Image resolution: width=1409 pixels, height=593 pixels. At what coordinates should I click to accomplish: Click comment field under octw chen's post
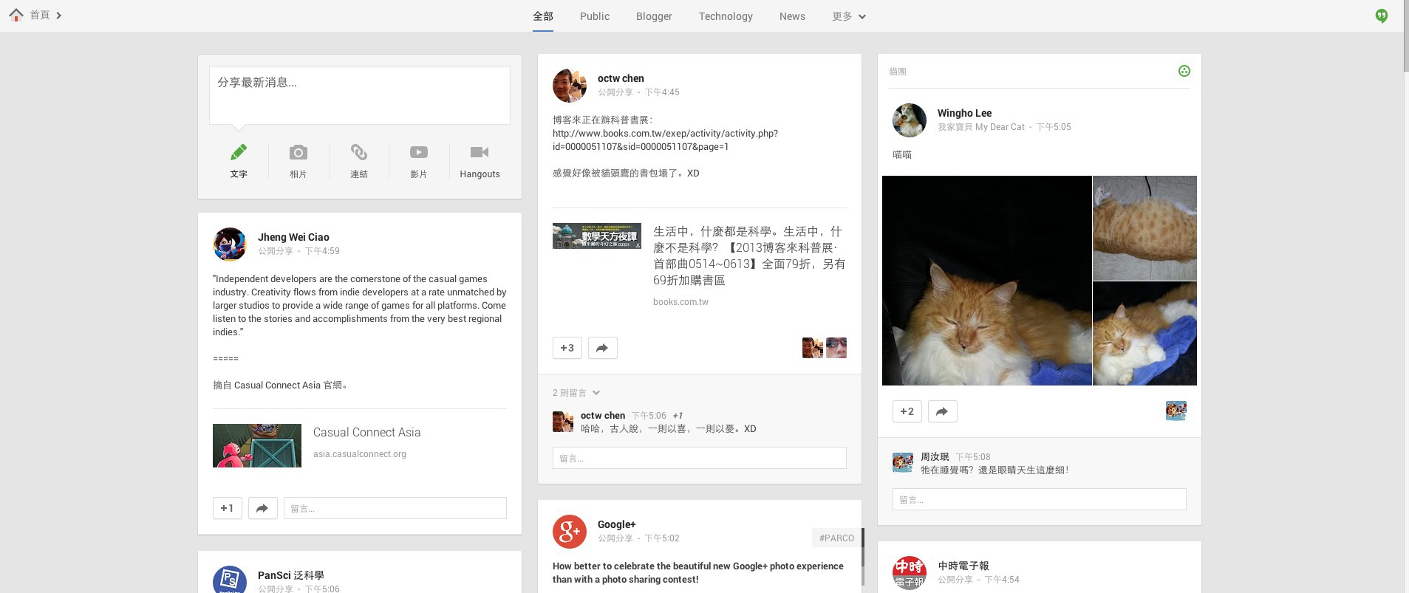coord(700,458)
